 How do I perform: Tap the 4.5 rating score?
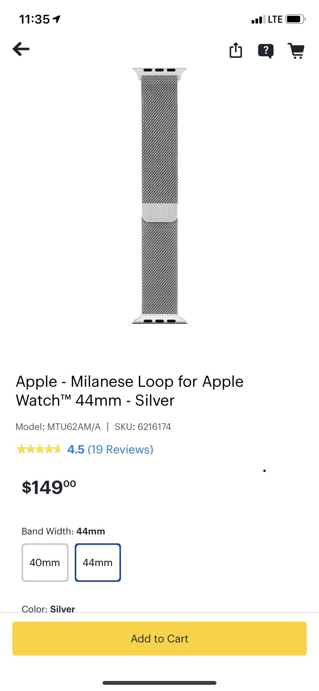click(76, 449)
